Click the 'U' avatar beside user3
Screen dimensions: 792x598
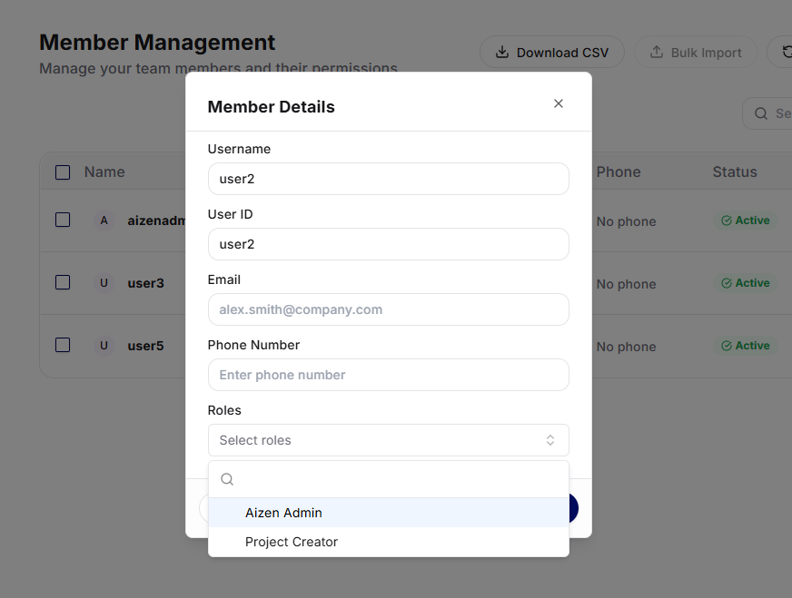(104, 283)
